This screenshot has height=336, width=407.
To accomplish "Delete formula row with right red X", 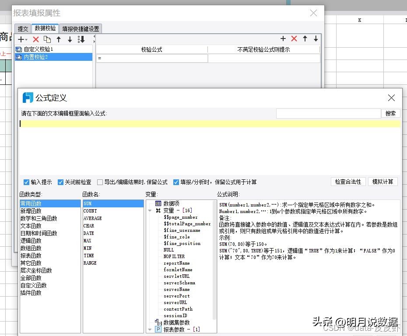I will click(294, 38).
